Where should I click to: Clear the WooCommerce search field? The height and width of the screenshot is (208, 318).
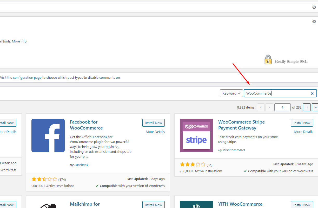312,94
